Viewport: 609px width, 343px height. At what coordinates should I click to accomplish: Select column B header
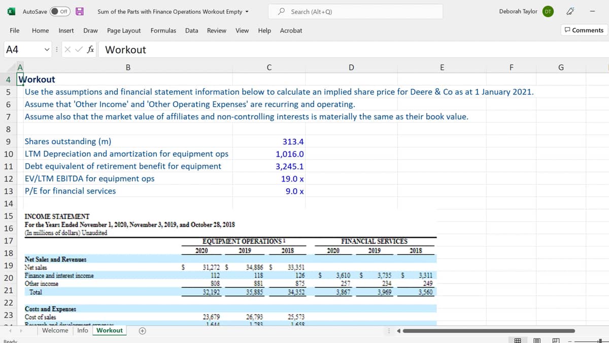coord(128,67)
